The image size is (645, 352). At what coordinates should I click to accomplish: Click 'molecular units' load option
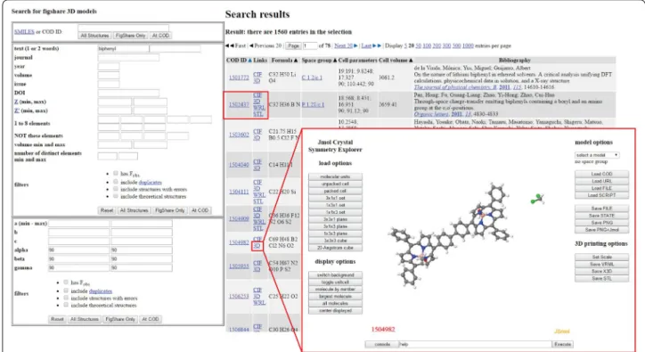(335, 176)
